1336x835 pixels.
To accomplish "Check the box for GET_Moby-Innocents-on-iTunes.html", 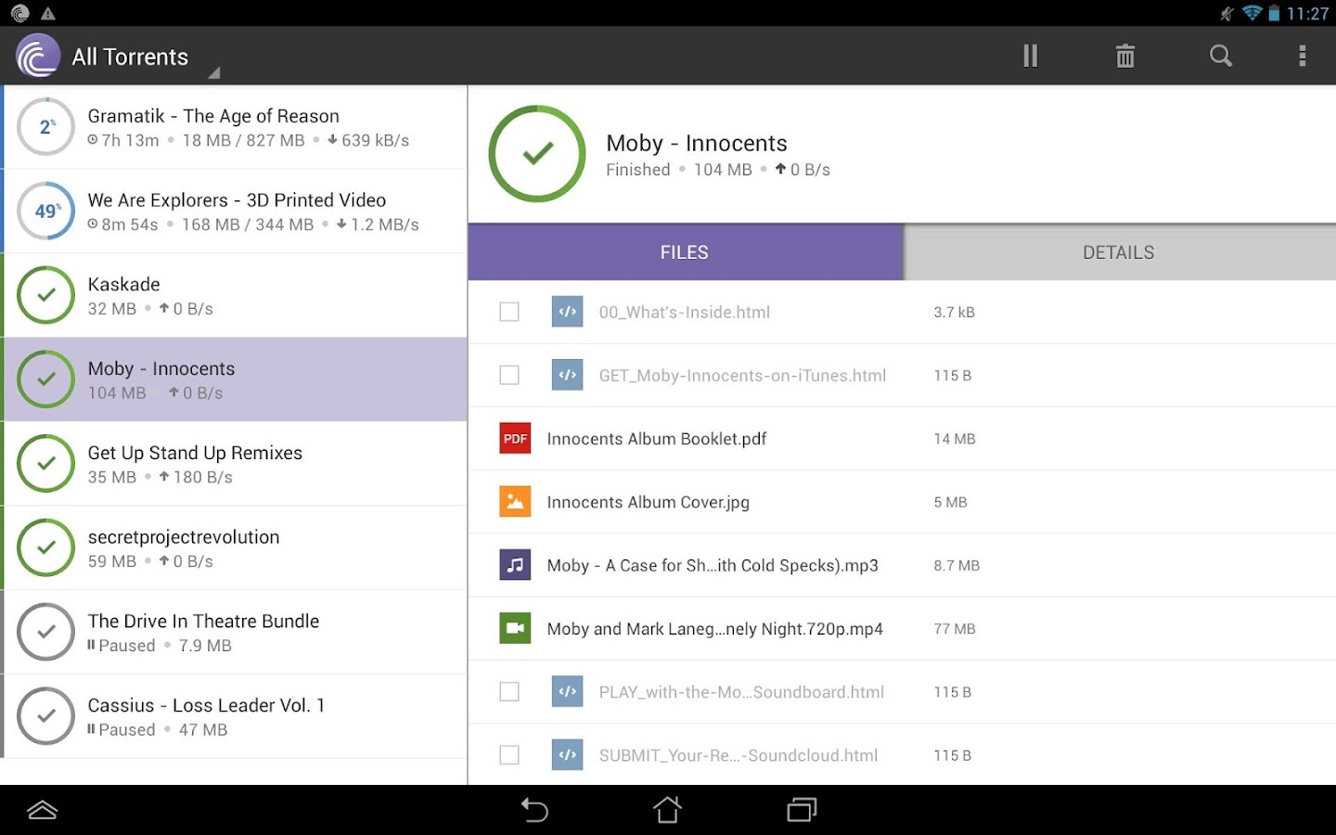I will pos(509,375).
